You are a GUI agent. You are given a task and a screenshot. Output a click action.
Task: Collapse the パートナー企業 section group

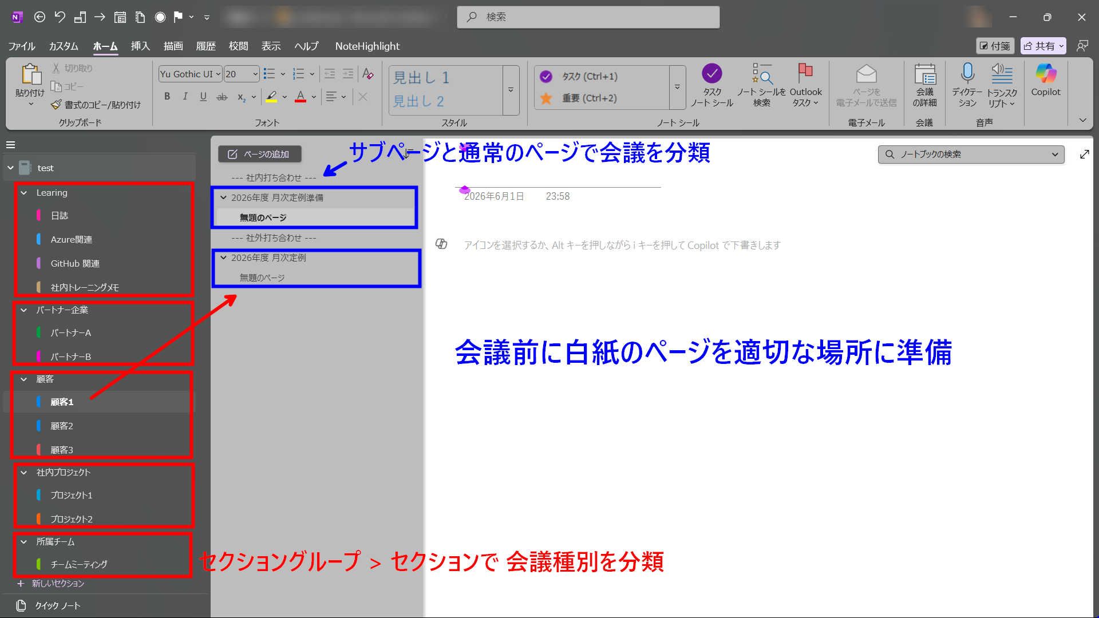[x=24, y=310]
